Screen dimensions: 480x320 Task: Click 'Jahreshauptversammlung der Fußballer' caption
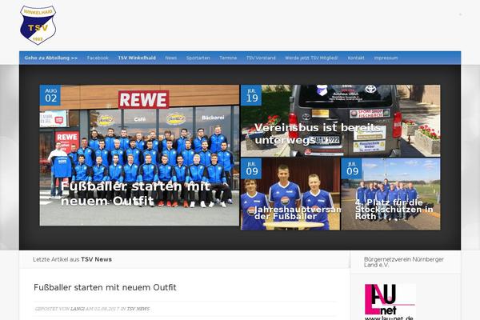tap(297, 213)
